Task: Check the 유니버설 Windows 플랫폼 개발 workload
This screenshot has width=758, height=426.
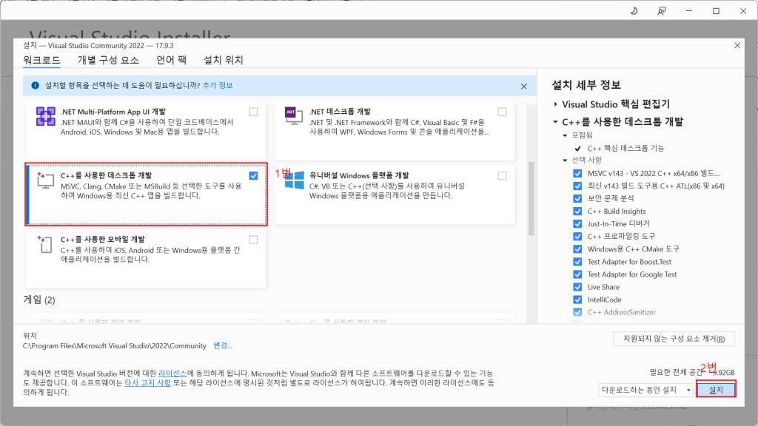Action: point(503,176)
